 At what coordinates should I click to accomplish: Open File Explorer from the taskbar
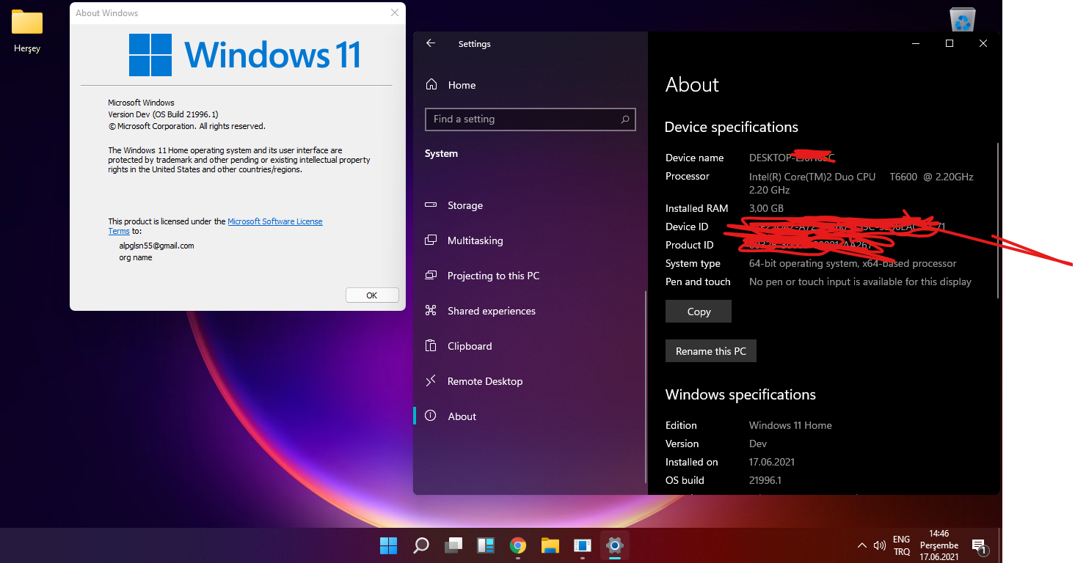(x=550, y=545)
